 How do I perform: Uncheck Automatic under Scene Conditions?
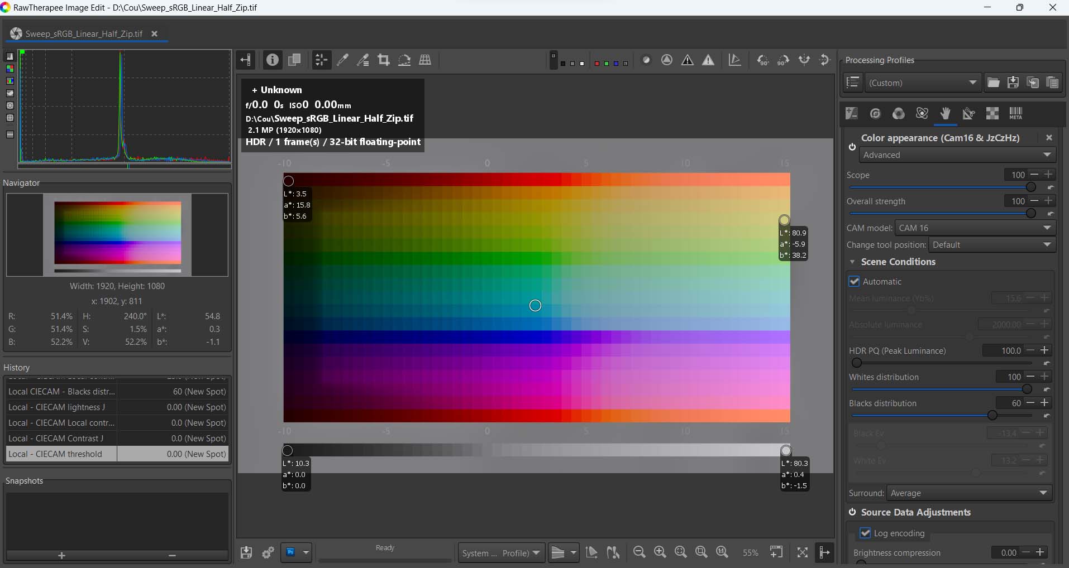point(855,281)
